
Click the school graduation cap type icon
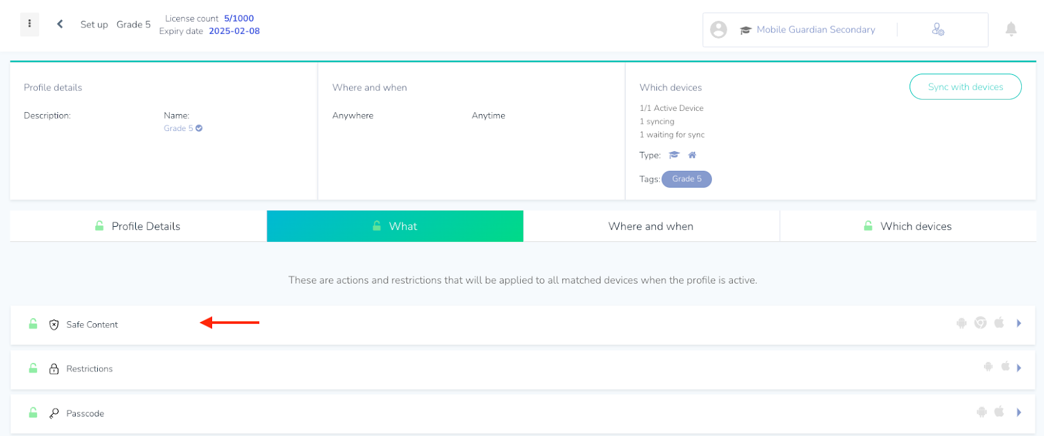674,155
